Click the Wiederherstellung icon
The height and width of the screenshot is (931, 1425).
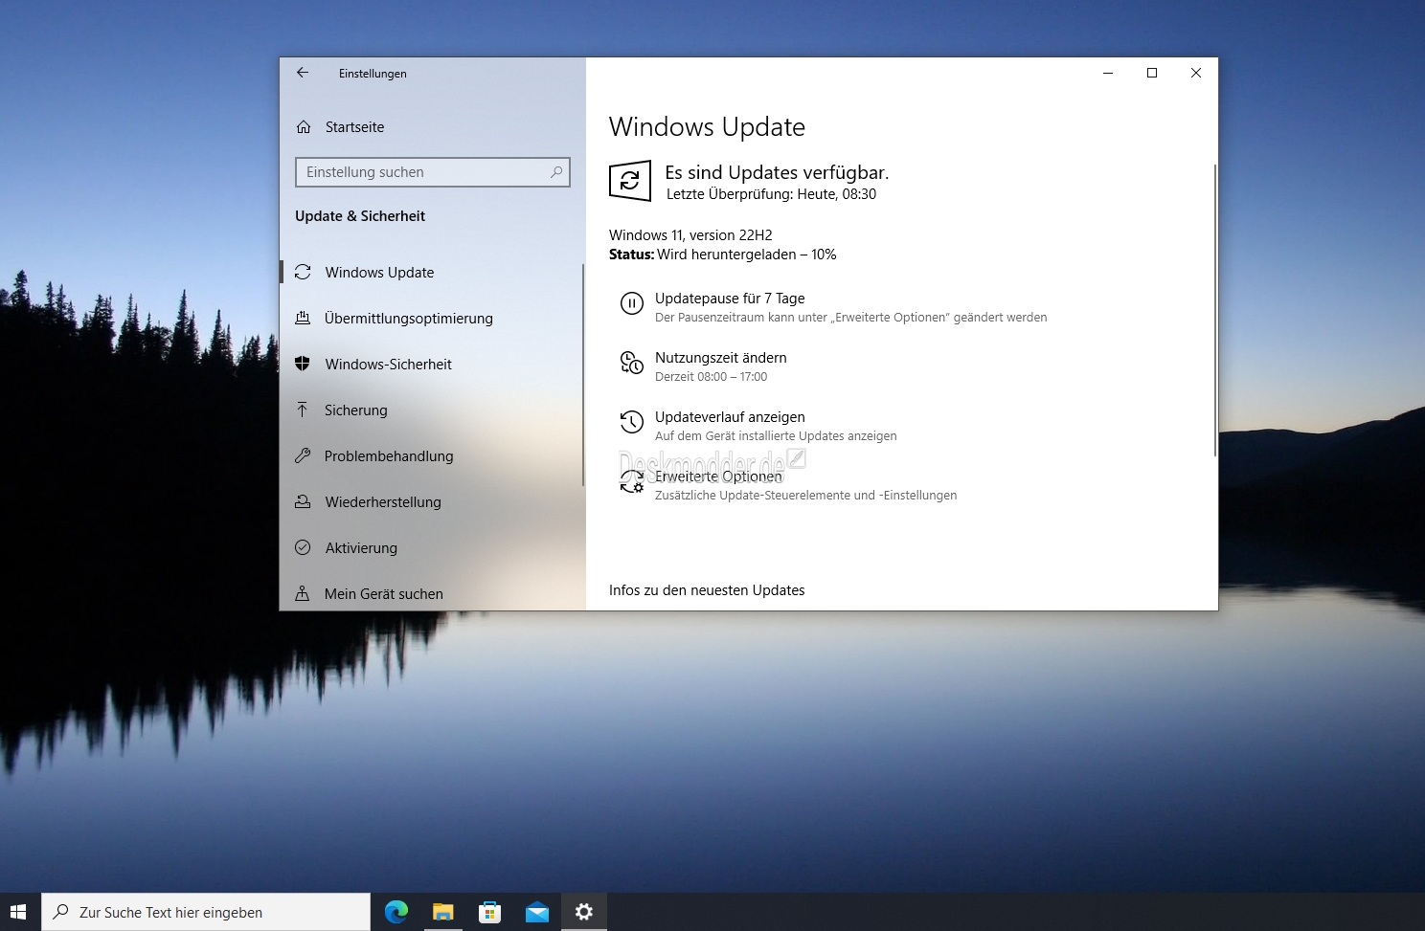[303, 502]
